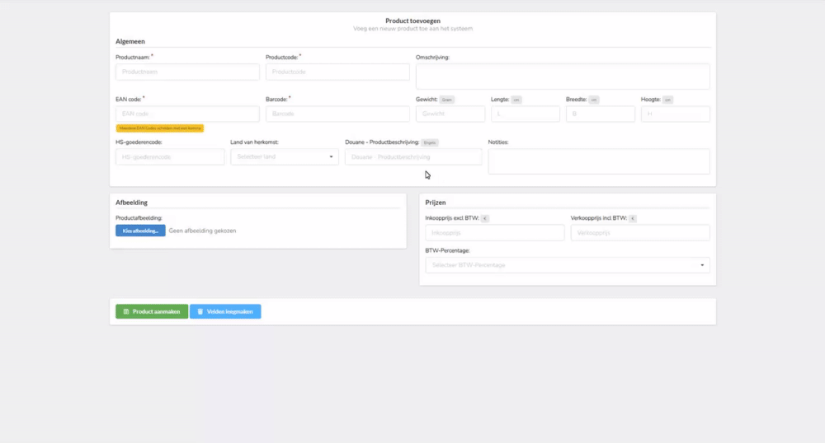
Task: Click the Douane Productbeschrijving input field
Action: tap(413, 157)
